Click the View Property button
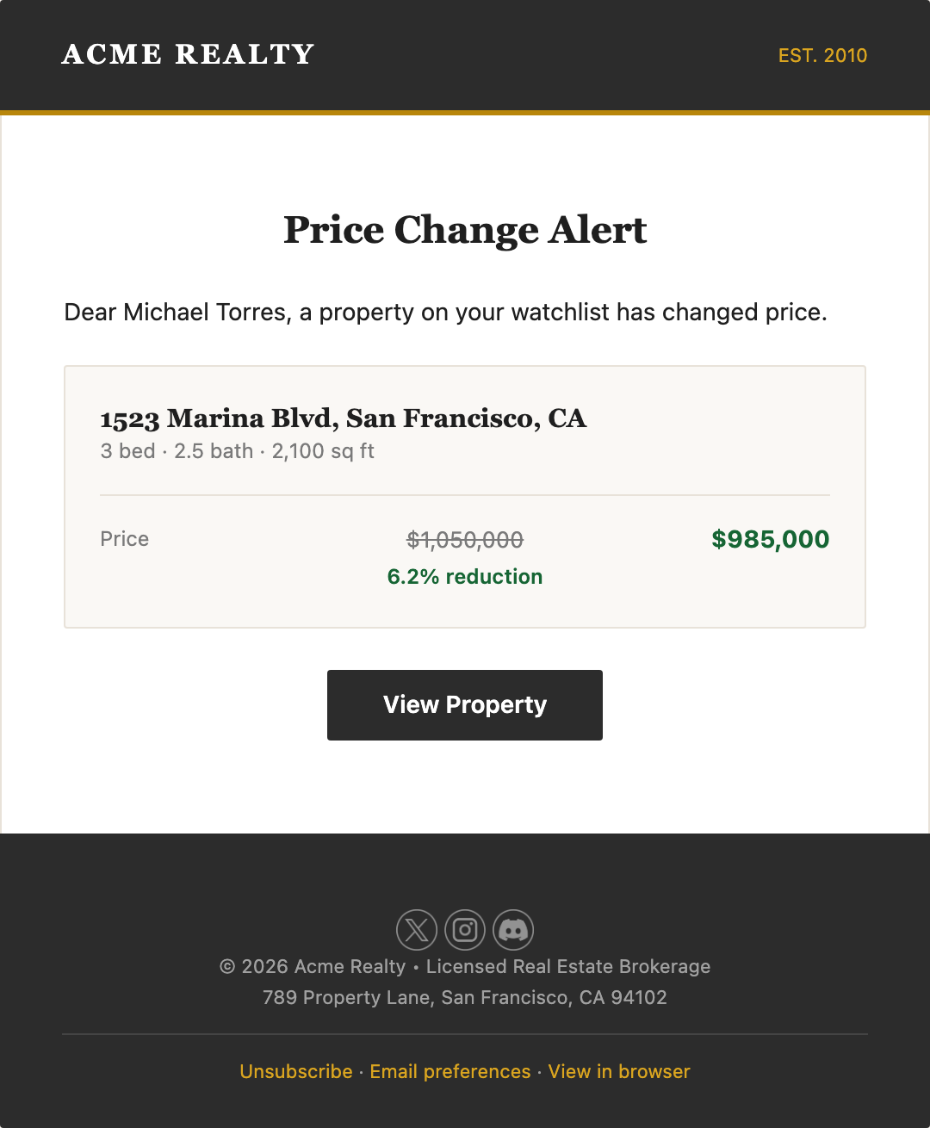The width and height of the screenshot is (930, 1128). click(x=464, y=704)
